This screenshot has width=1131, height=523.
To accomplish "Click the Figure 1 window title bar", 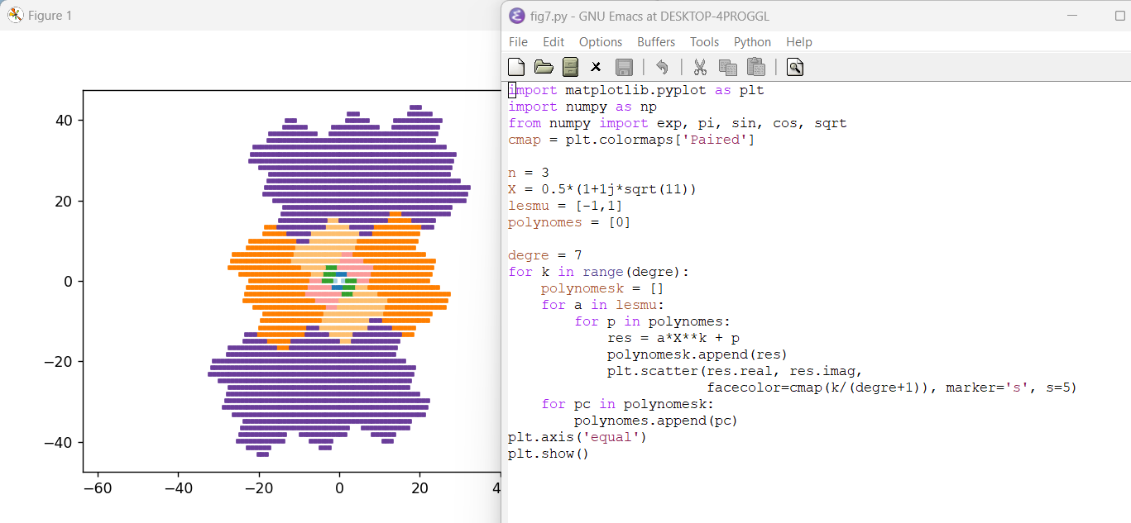I will coord(248,16).
